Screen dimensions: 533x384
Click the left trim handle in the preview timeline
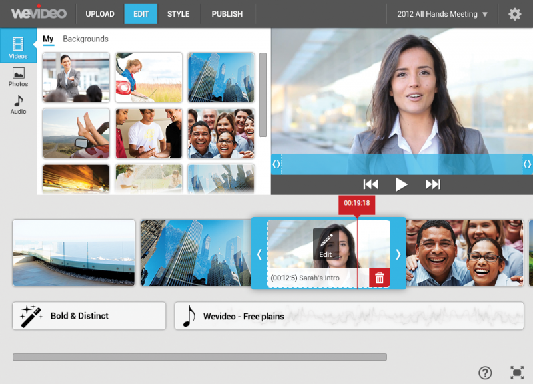[277, 164]
